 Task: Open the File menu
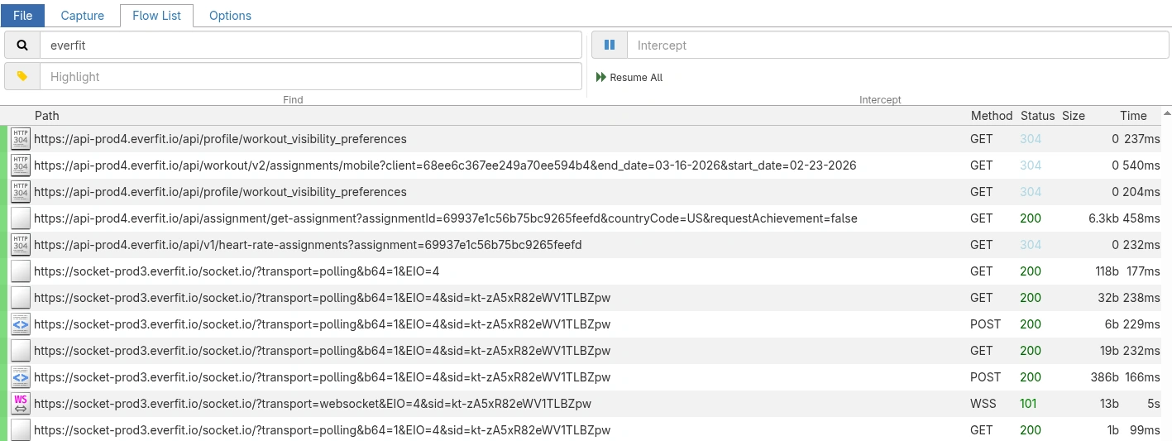pyautogui.click(x=23, y=16)
